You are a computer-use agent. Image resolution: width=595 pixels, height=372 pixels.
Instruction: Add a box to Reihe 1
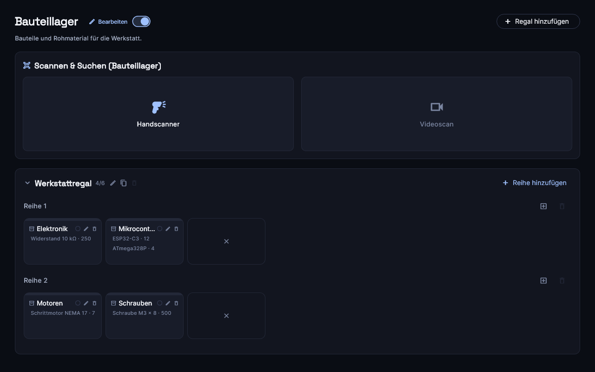coord(543,206)
